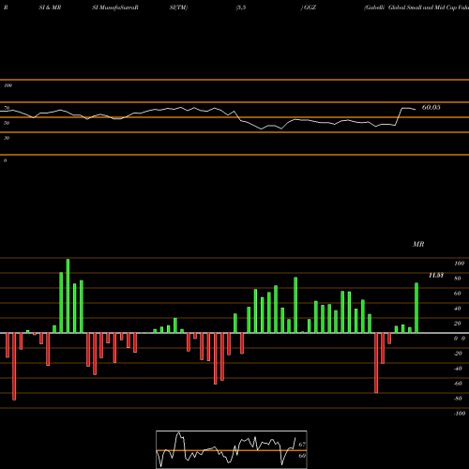Click the MR axis label 60
469x469 pixels.
[458, 294]
